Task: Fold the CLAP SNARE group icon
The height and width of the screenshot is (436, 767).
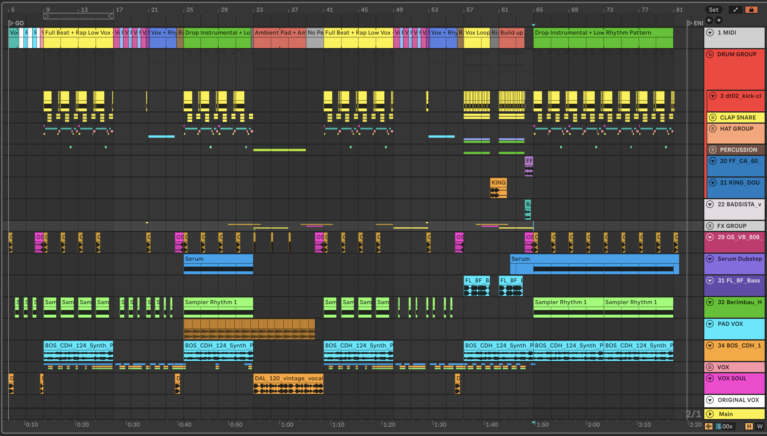Action: tap(713, 117)
